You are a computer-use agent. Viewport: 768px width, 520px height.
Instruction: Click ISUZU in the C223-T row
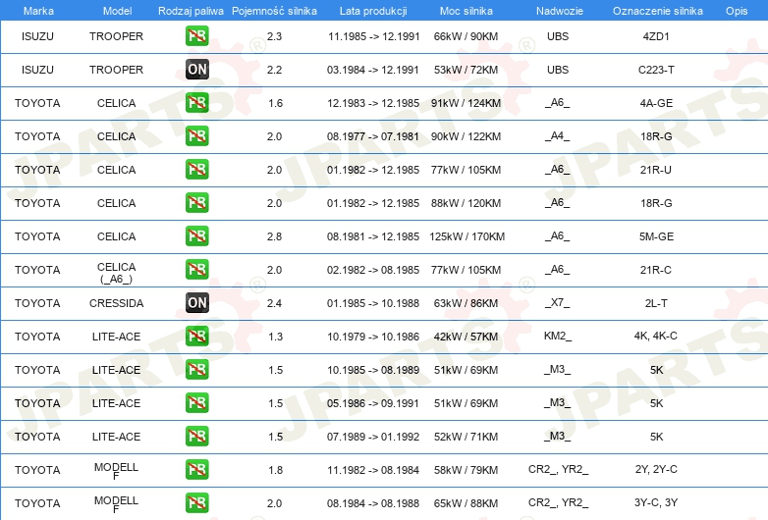click(37, 70)
